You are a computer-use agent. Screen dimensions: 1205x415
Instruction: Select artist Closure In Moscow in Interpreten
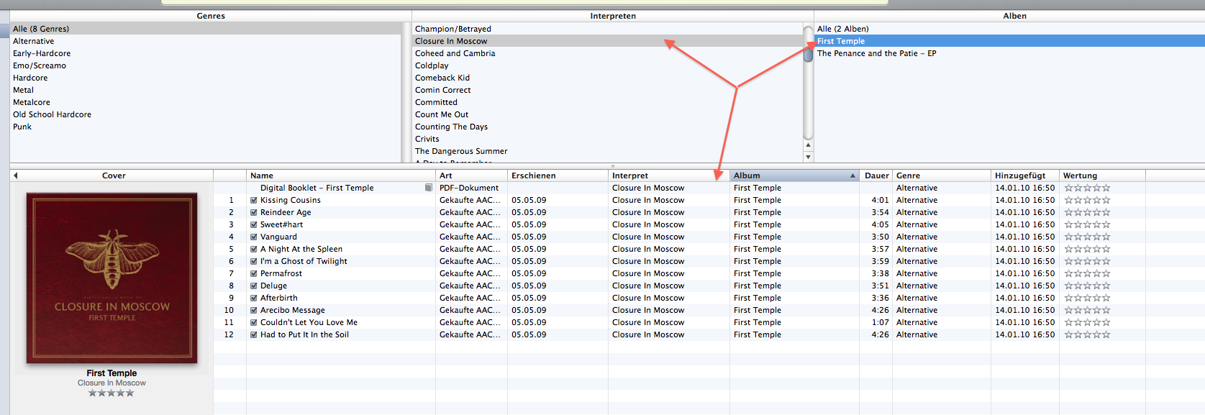point(607,41)
